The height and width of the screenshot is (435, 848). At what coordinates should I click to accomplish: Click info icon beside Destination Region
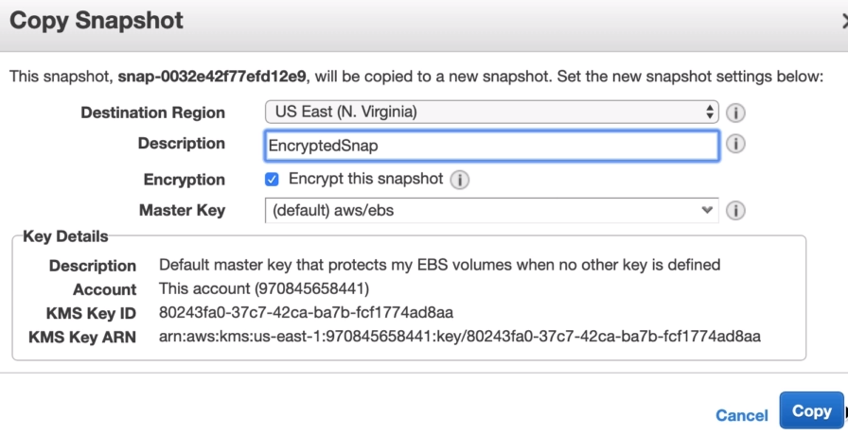[x=735, y=113]
